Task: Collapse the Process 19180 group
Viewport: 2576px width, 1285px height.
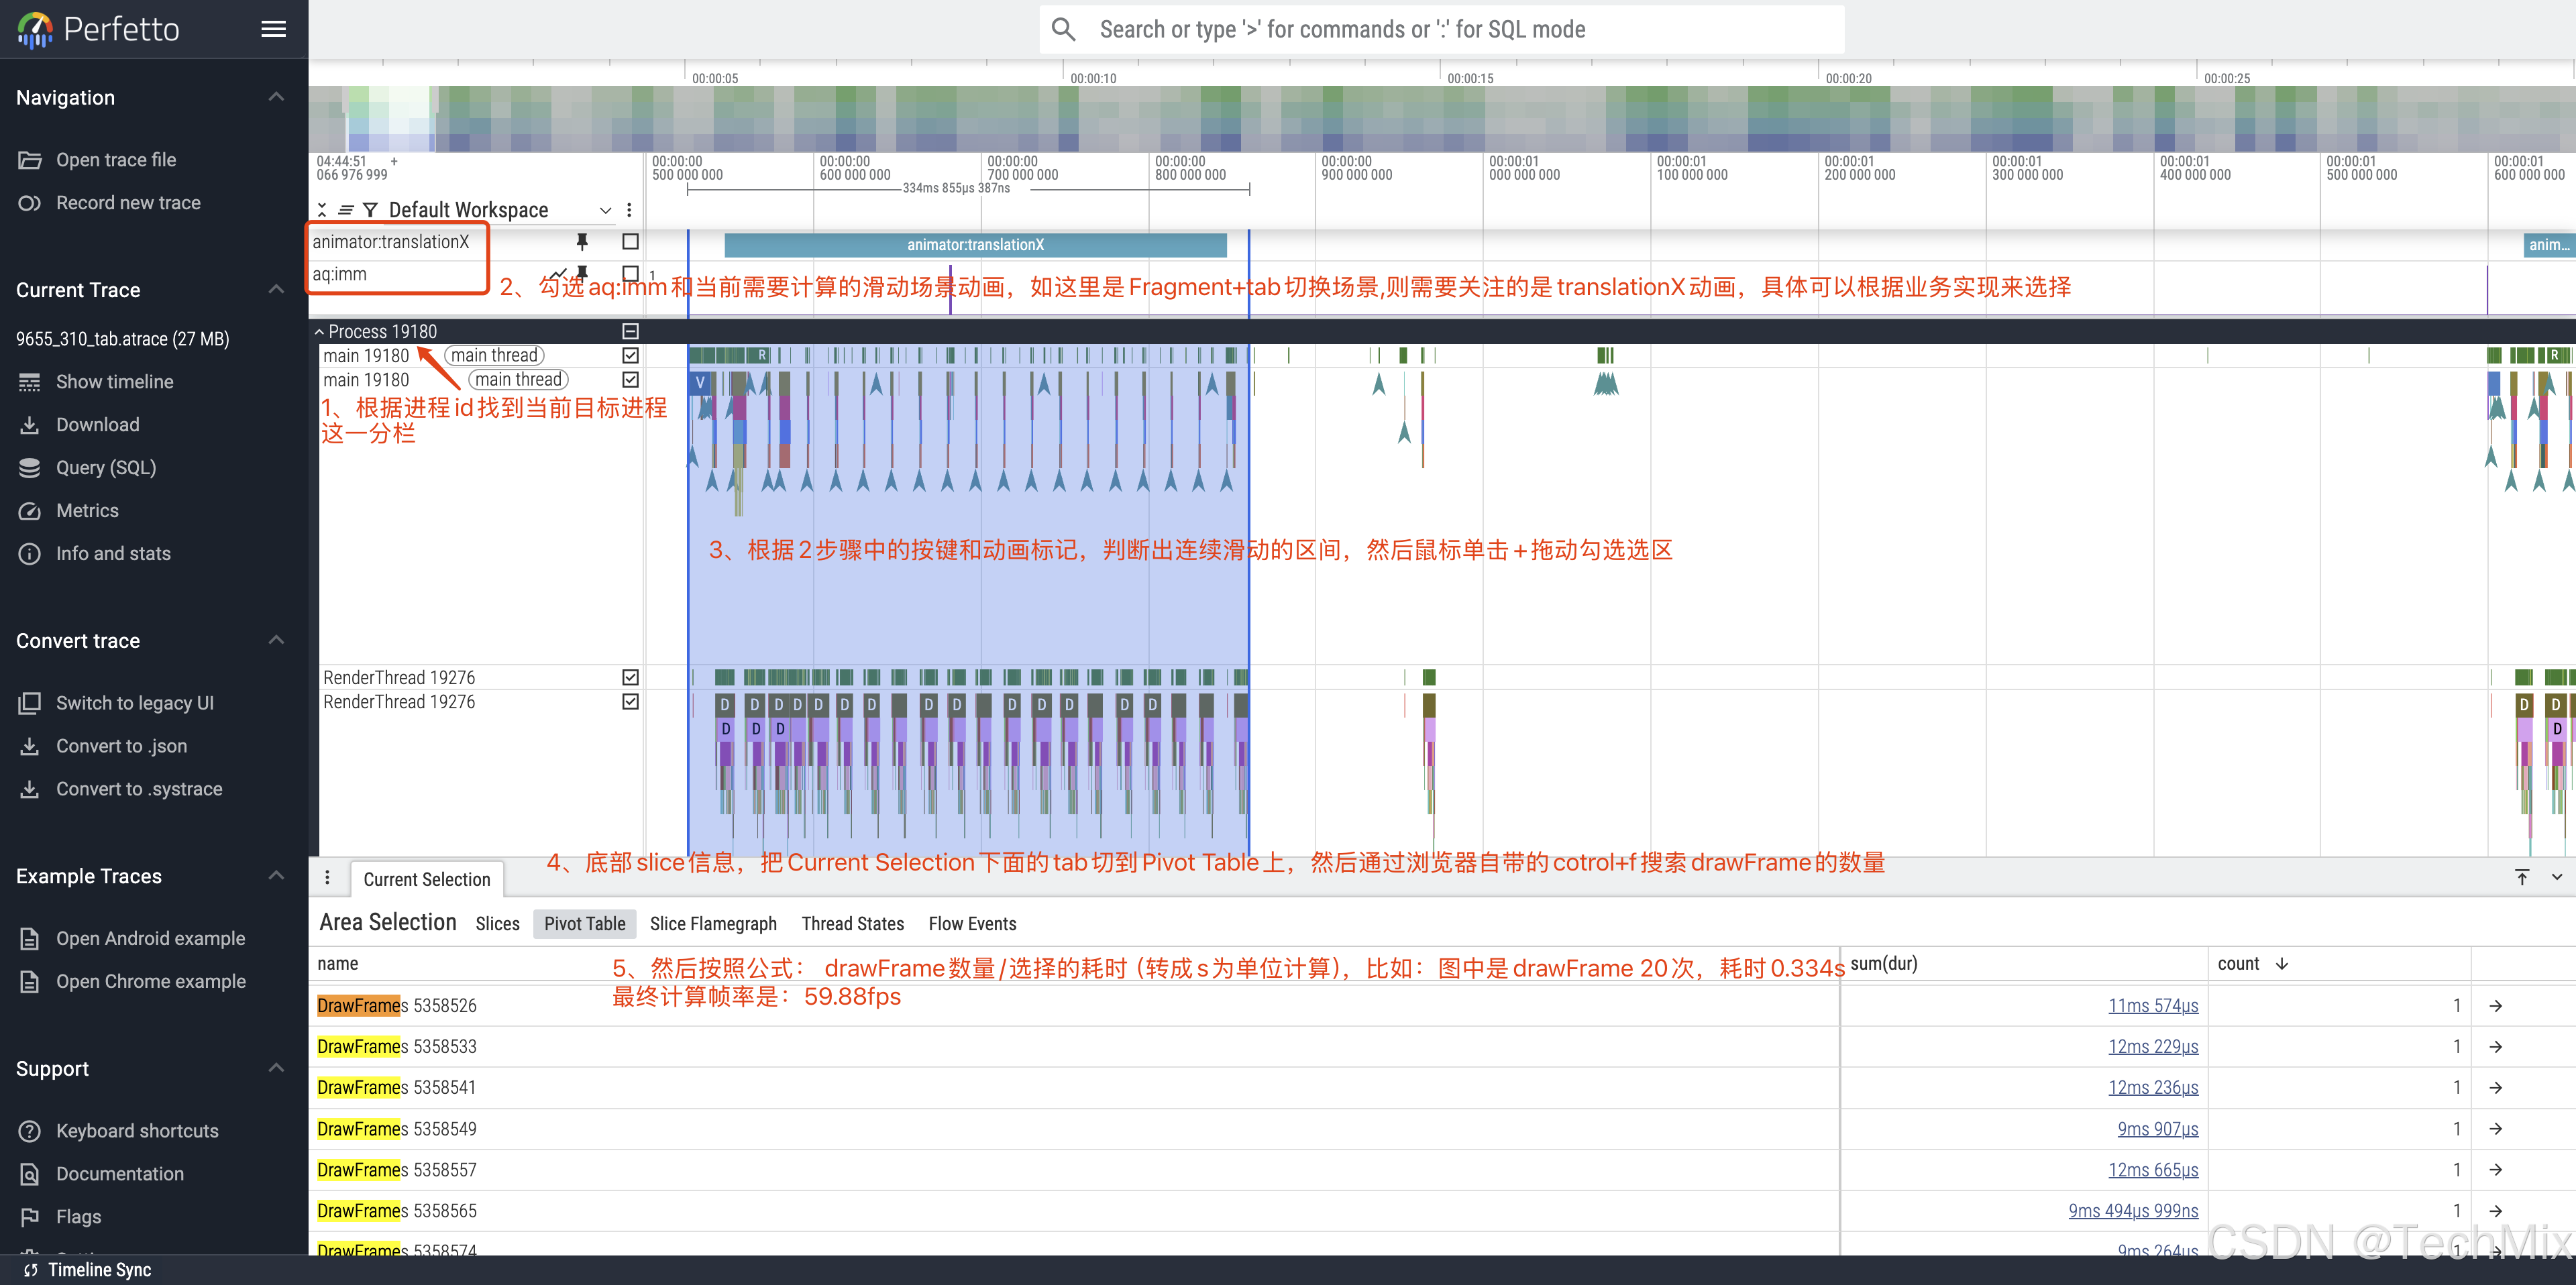Action: coord(319,331)
